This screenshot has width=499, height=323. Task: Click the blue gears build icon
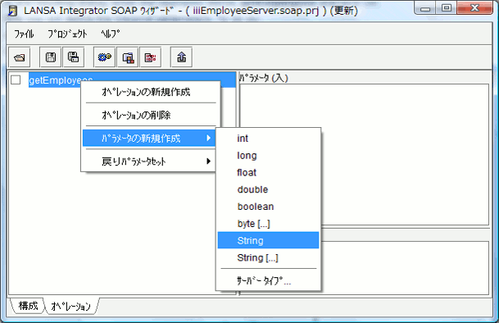(x=105, y=57)
